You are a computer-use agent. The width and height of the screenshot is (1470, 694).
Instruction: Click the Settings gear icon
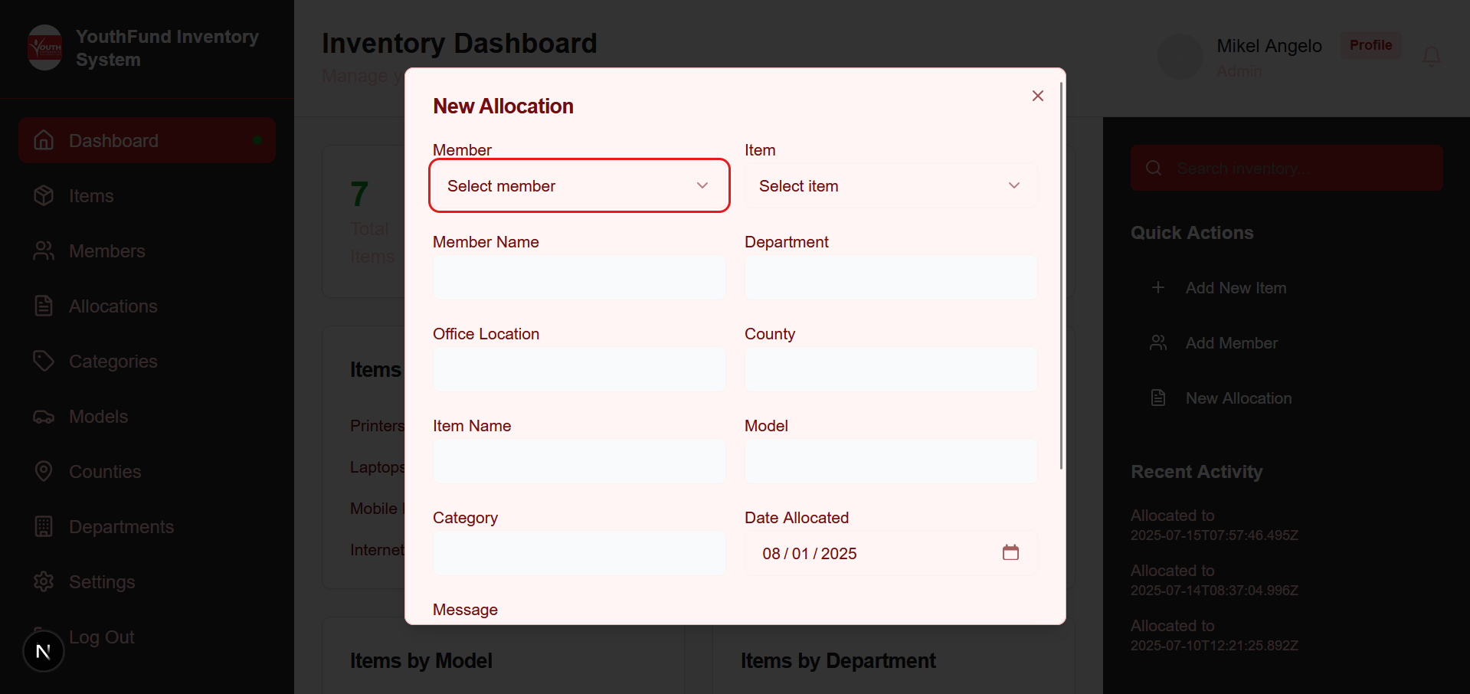44,581
